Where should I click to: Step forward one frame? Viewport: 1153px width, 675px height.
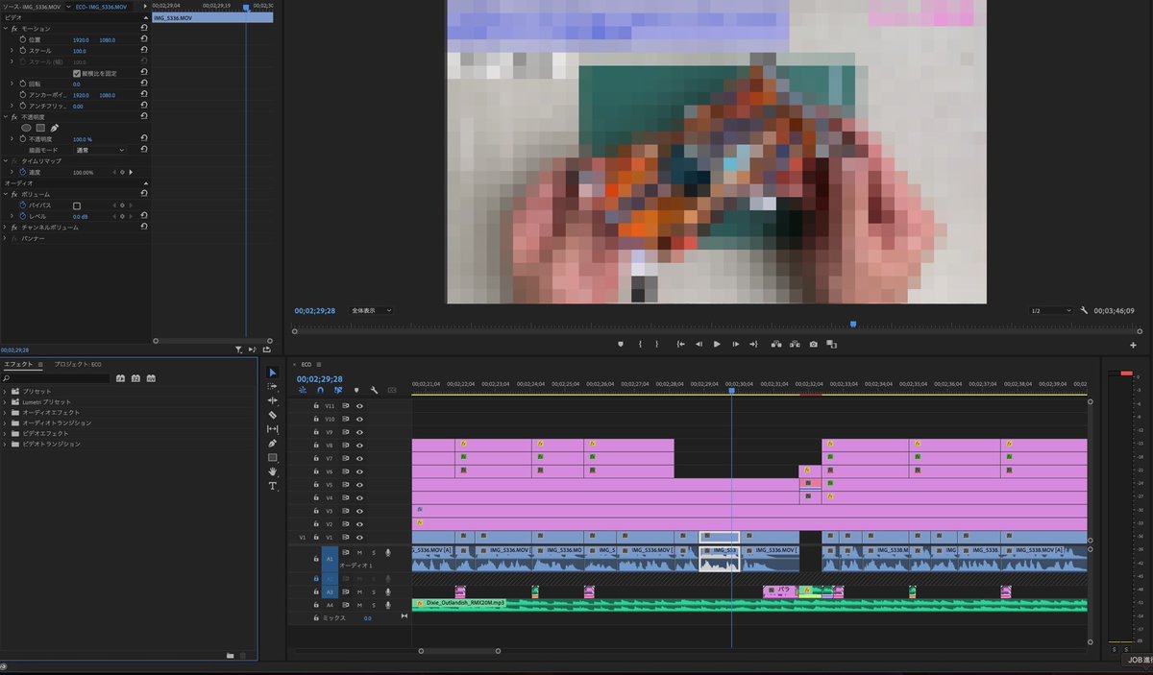[735, 344]
